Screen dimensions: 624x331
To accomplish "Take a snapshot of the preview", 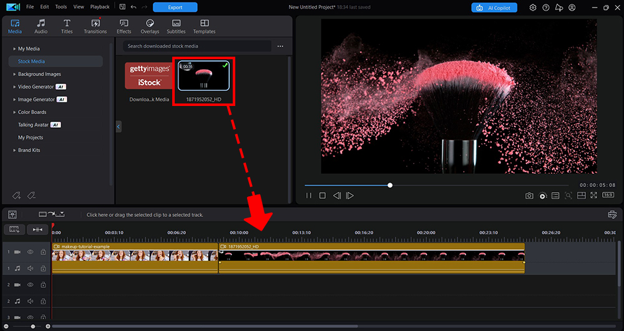I will [x=529, y=196].
